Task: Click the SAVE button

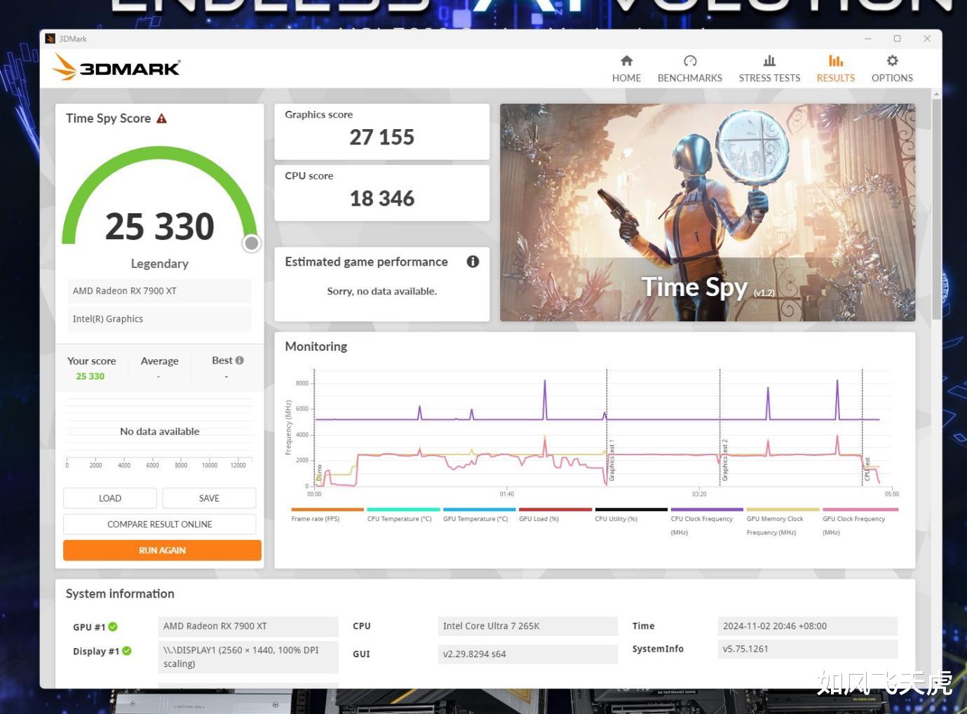Action: (209, 498)
